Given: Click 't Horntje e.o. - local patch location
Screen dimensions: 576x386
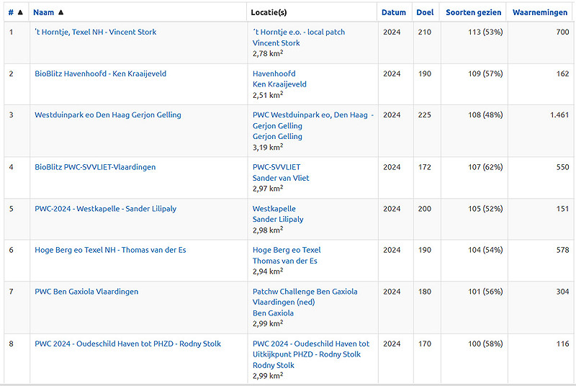Looking at the screenshot, I should click(x=300, y=32).
